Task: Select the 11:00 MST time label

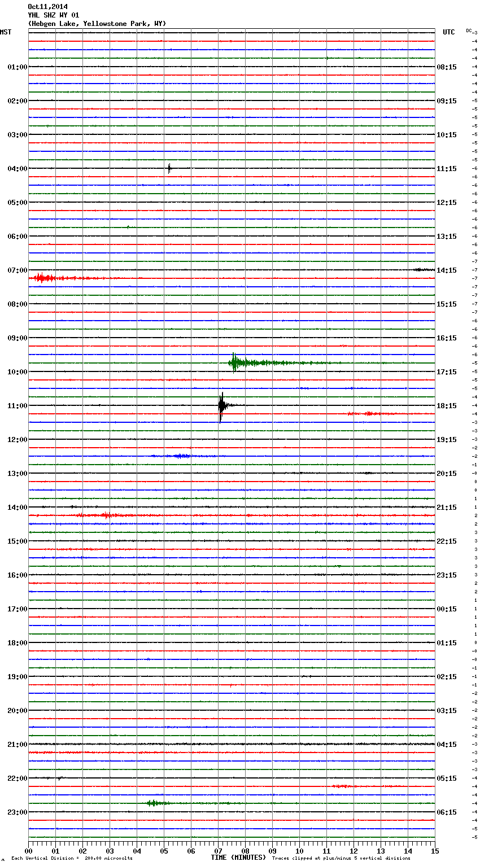Action: 18,406
